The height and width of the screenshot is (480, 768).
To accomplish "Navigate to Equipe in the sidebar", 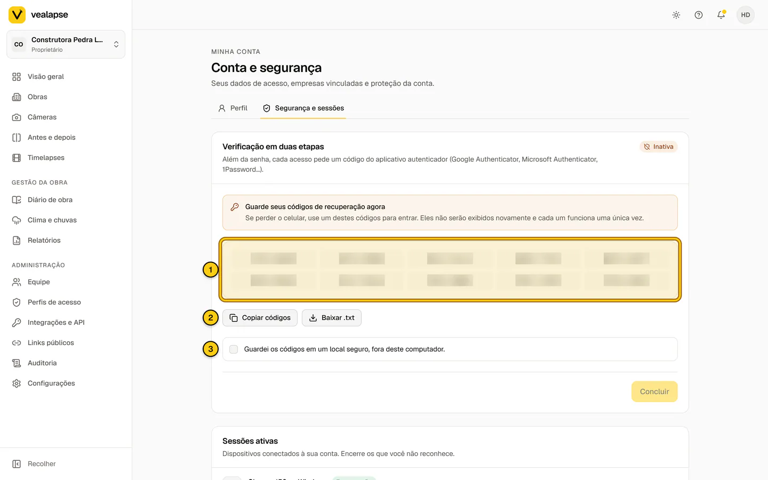I will coord(66,282).
